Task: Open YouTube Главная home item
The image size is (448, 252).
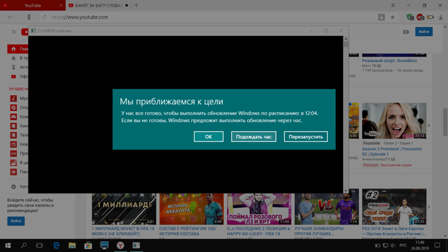Action: click(18, 49)
